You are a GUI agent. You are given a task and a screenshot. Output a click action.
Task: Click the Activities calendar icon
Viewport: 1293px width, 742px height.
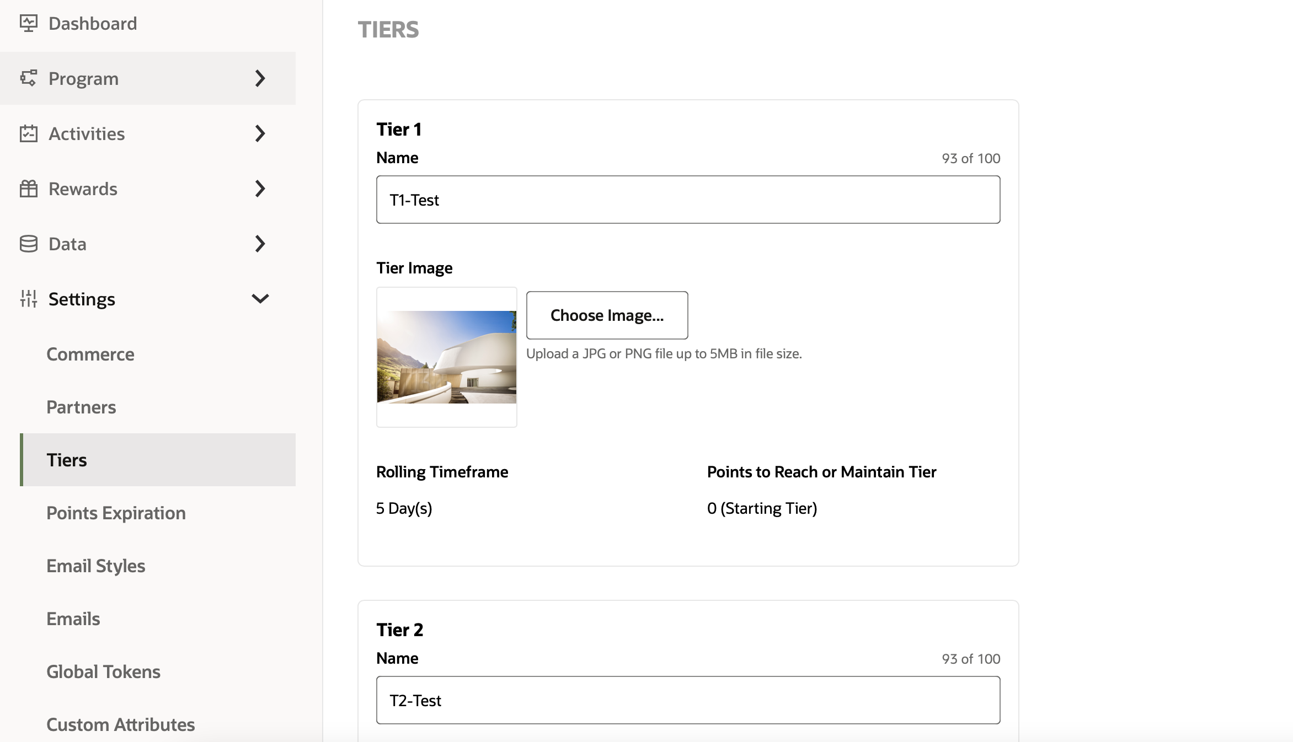coord(28,133)
